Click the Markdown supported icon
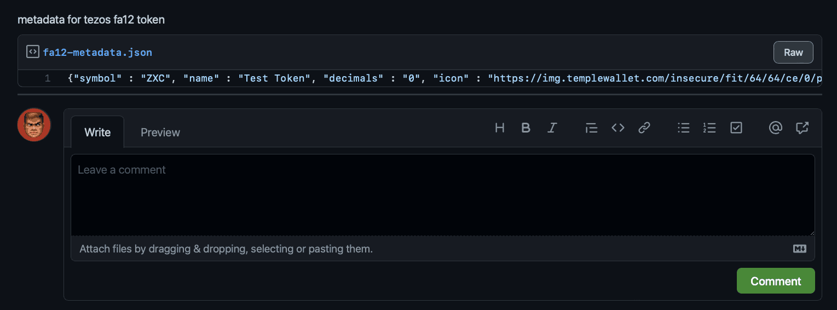The width and height of the screenshot is (837, 310). click(800, 249)
